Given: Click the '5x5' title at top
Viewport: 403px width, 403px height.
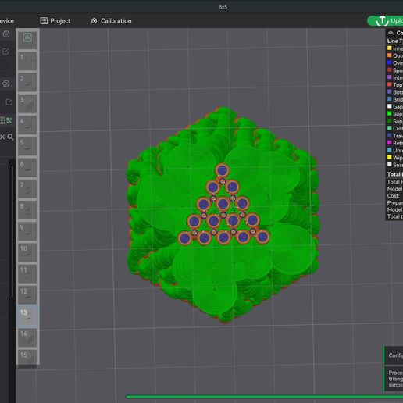Looking at the screenshot, I should [223, 7].
